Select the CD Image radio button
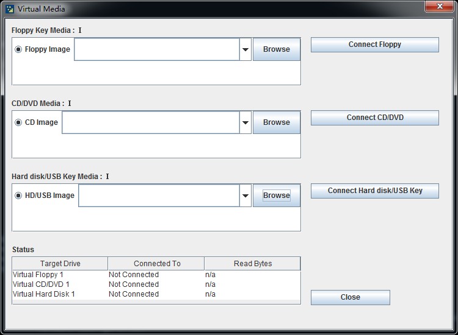458x335 pixels. point(18,122)
